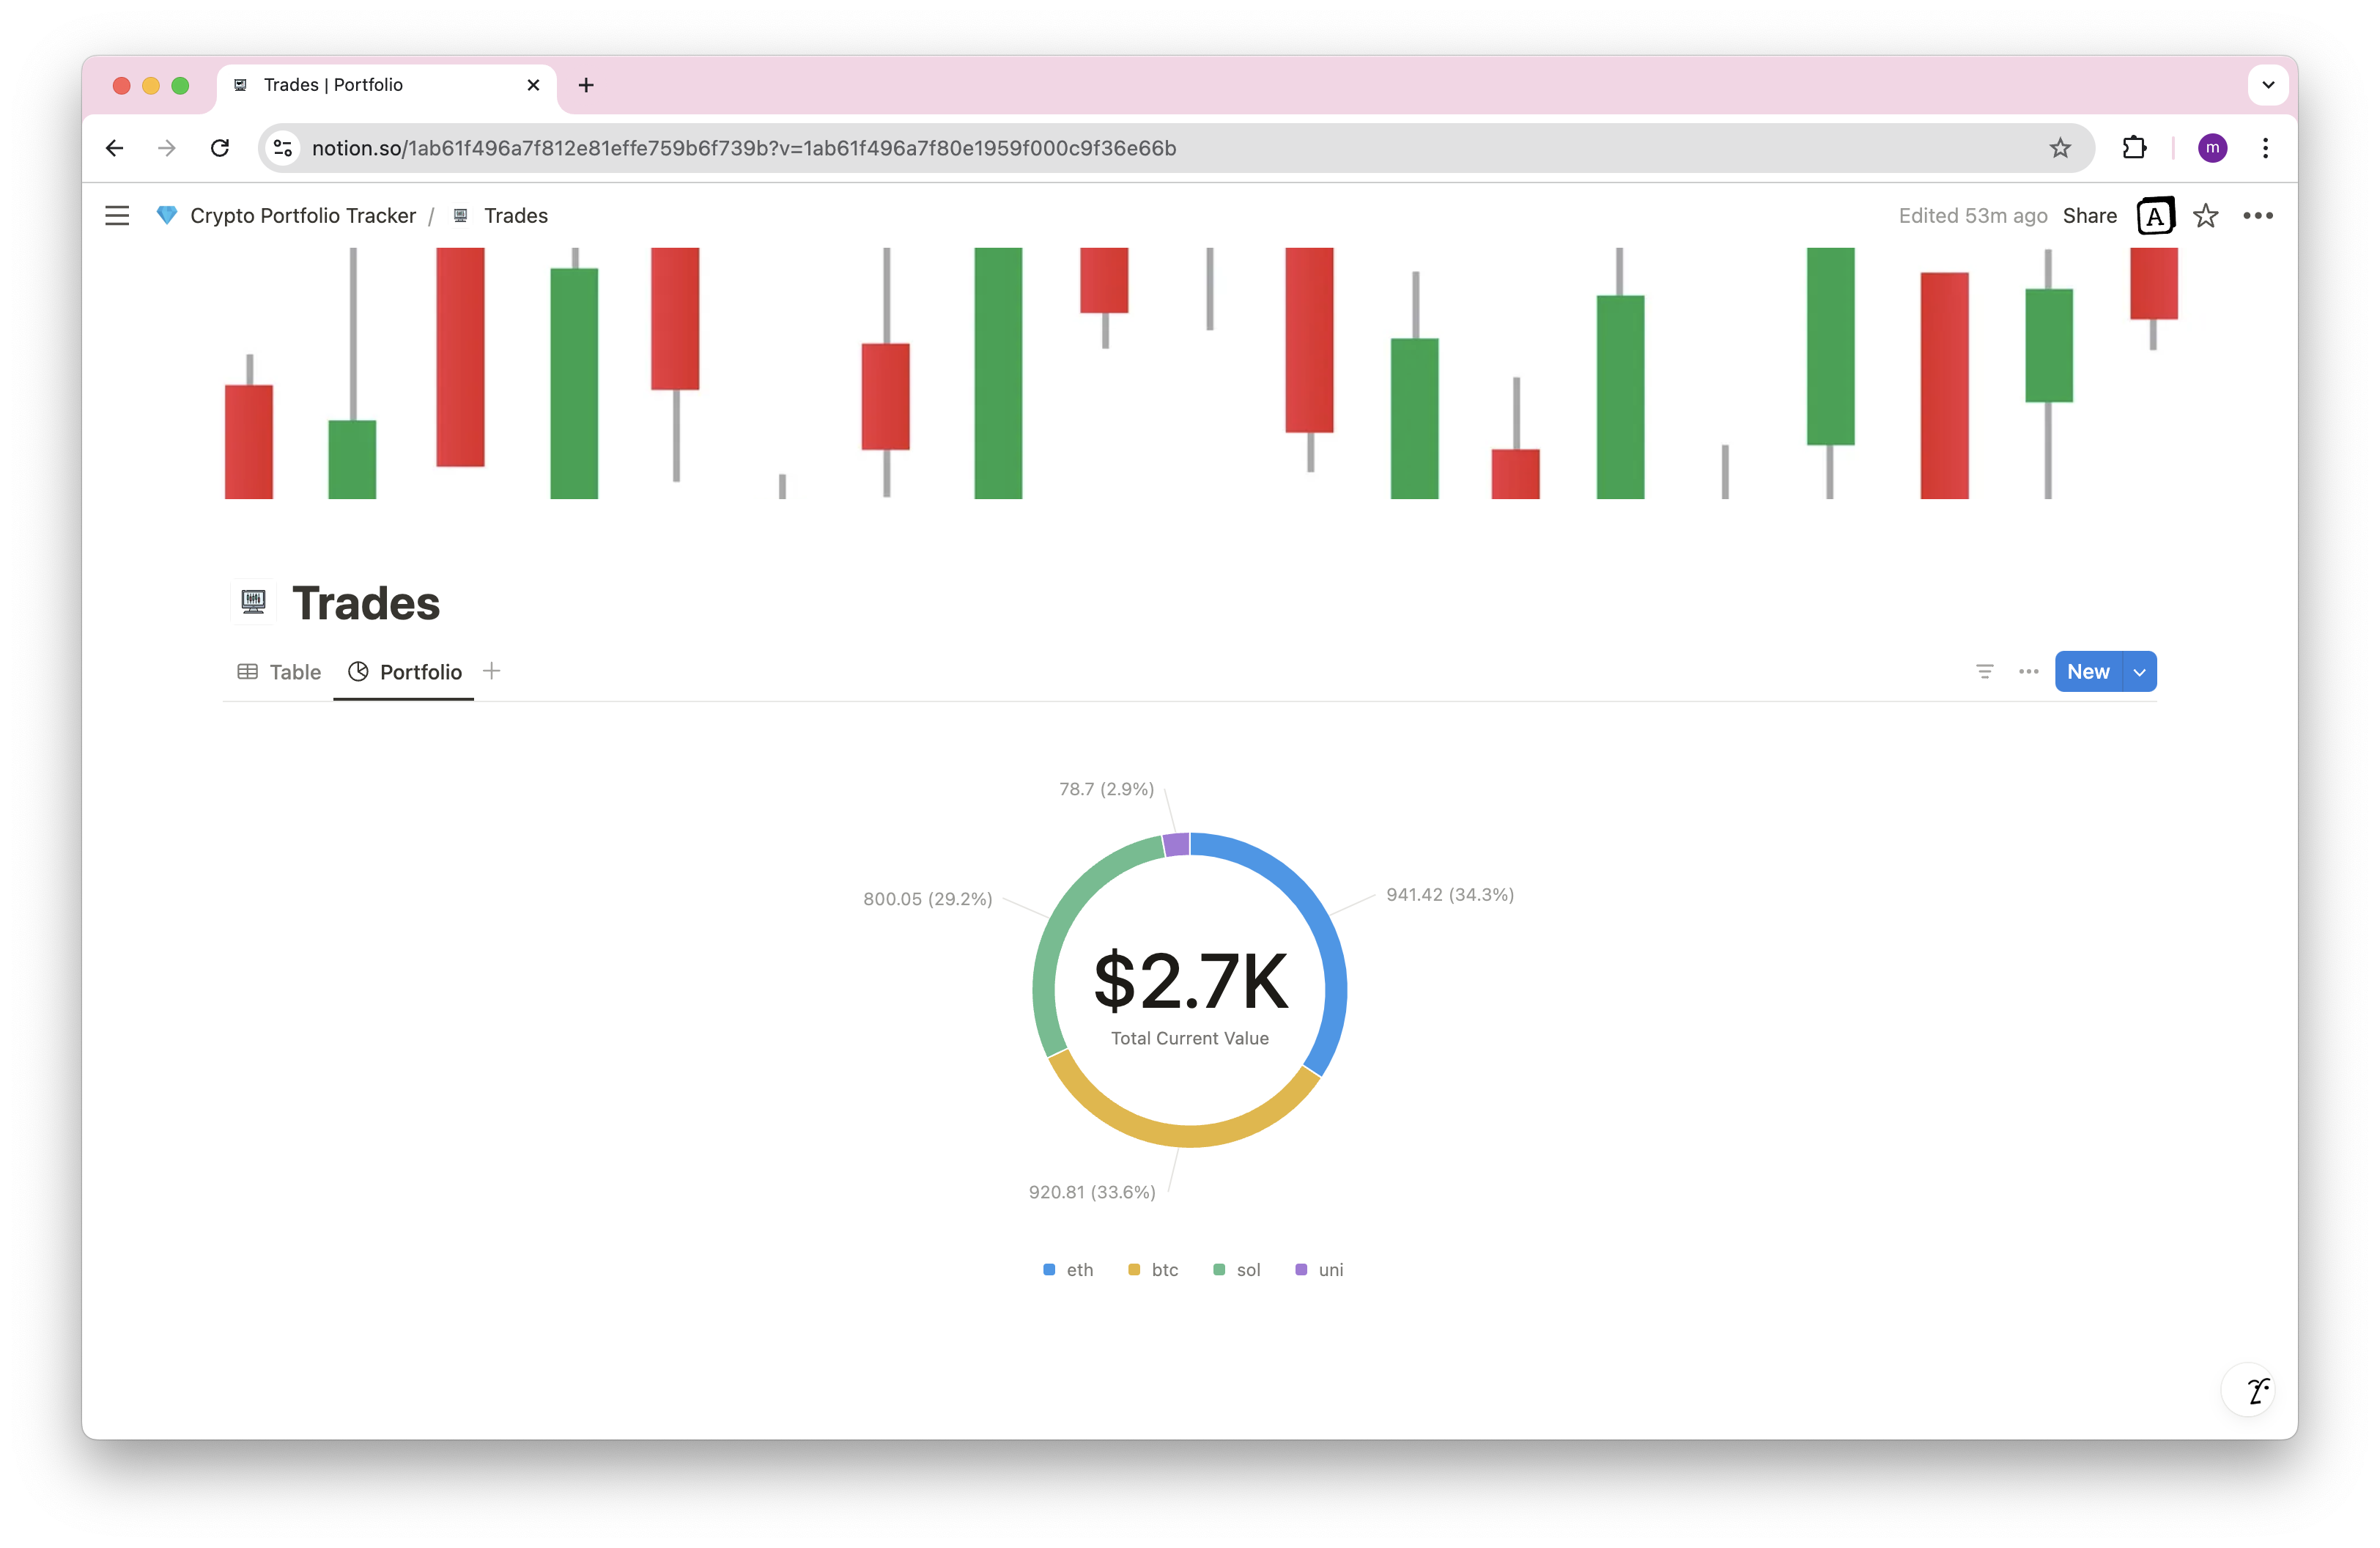The image size is (2380, 1548).
Task: Favorite this page with the star icon
Action: 2205,216
